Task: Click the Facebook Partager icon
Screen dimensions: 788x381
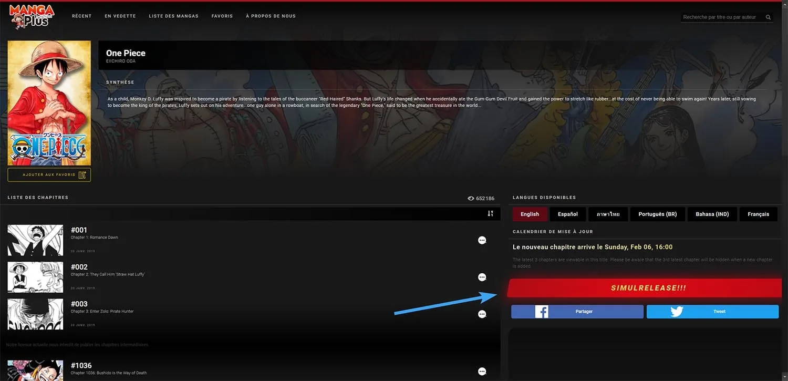Action: point(542,312)
